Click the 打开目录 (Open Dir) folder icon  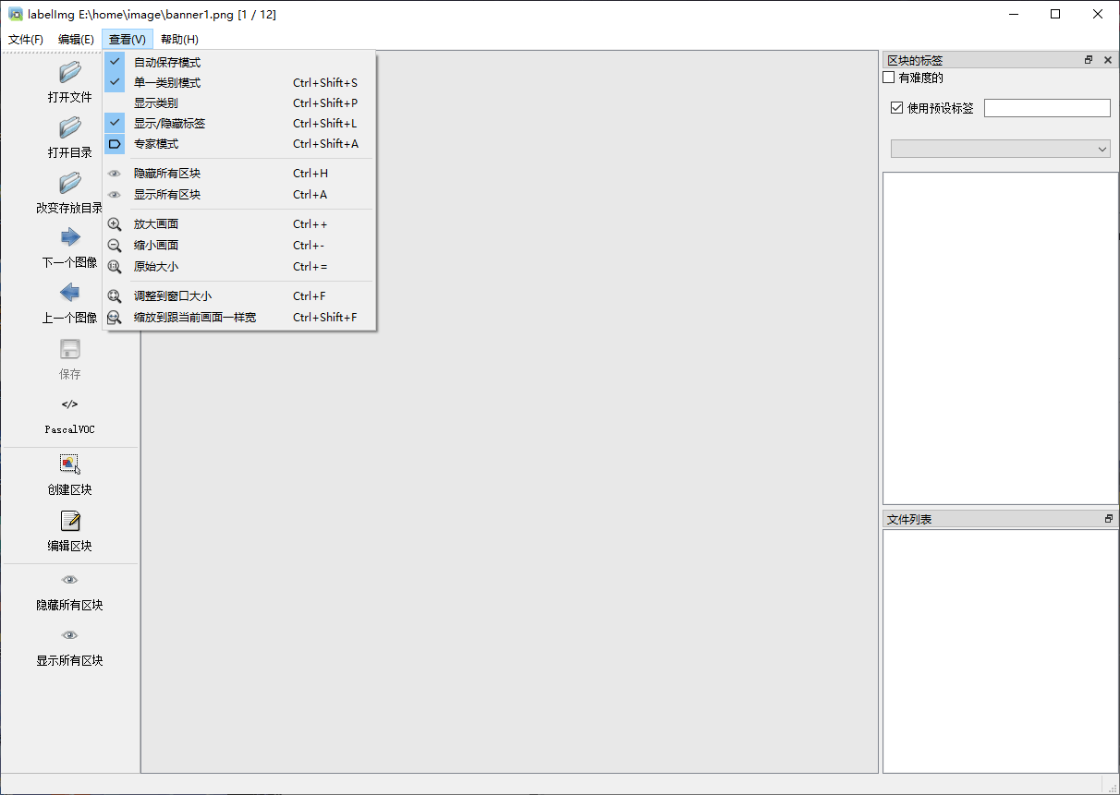tap(69, 128)
